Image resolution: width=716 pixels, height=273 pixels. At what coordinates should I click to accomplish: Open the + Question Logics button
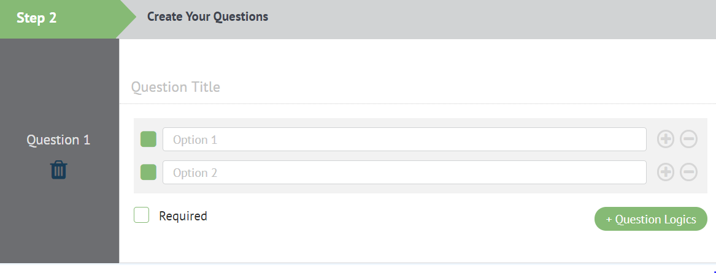click(x=650, y=219)
